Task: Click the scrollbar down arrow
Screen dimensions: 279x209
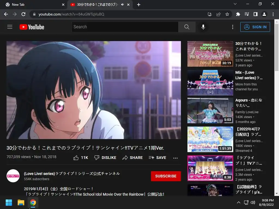Action: (x=277, y=194)
